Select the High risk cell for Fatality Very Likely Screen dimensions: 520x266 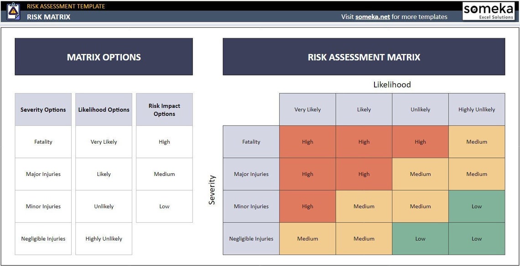307,141
